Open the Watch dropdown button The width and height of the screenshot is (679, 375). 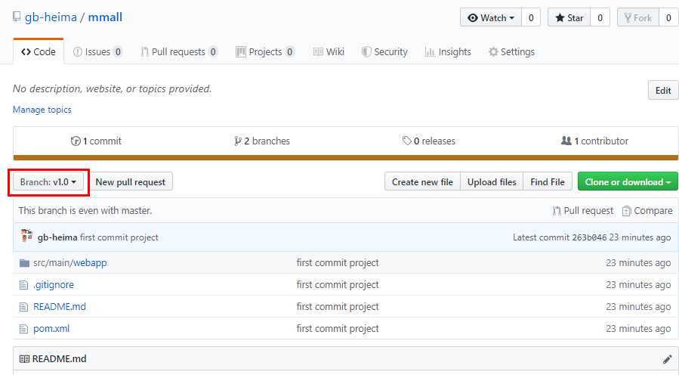click(491, 18)
